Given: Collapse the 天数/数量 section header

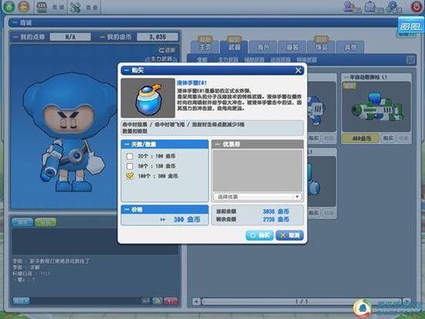Looking at the screenshot, I should point(165,144).
